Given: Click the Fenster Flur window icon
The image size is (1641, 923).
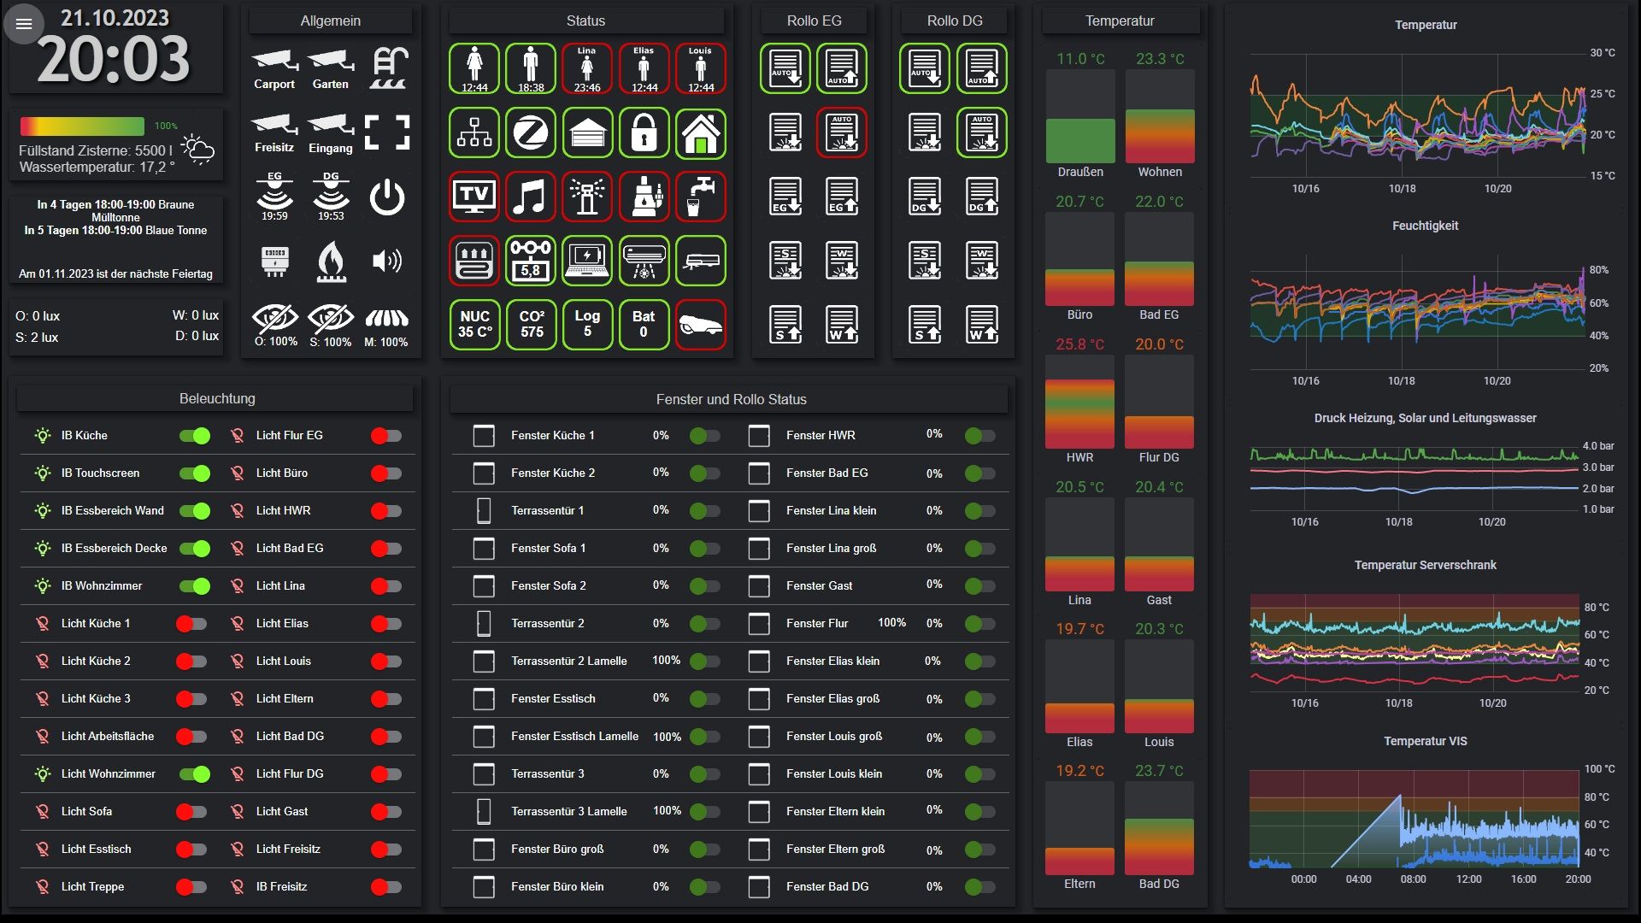Looking at the screenshot, I should pos(759,624).
